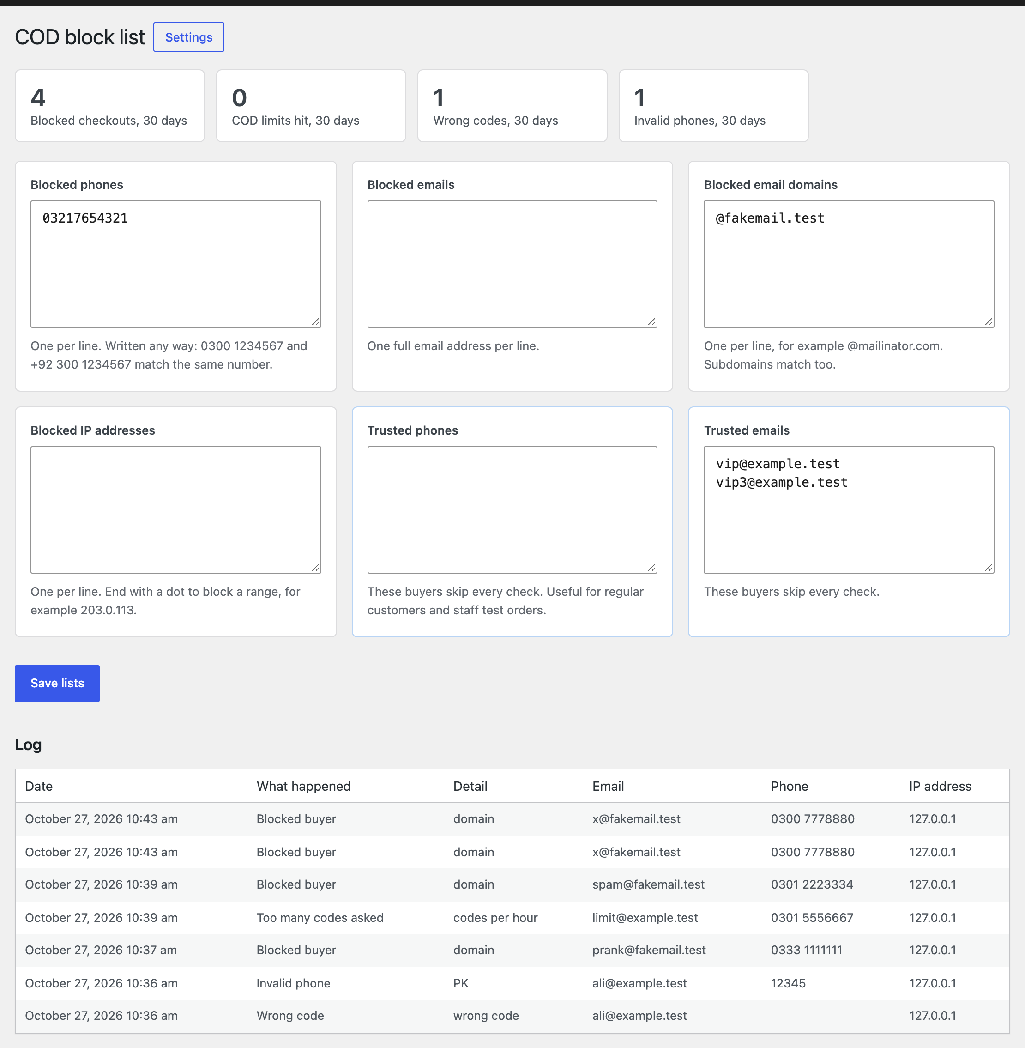Click the Blocked email domains textarea
The height and width of the screenshot is (1048, 1025).
point(849,264)
